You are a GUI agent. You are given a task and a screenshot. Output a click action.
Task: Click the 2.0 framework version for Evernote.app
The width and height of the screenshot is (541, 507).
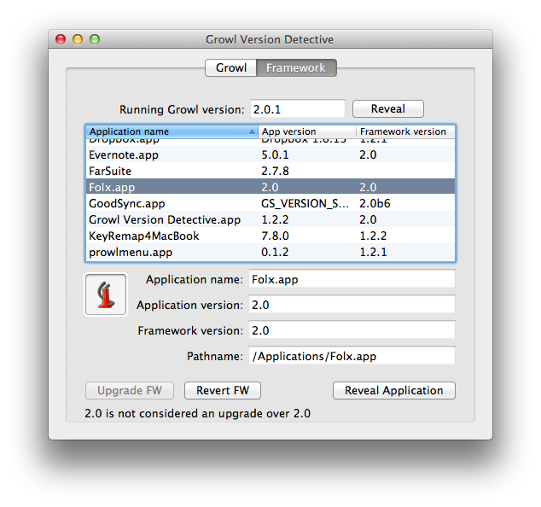pyautogui.click(x=368, y=154)
